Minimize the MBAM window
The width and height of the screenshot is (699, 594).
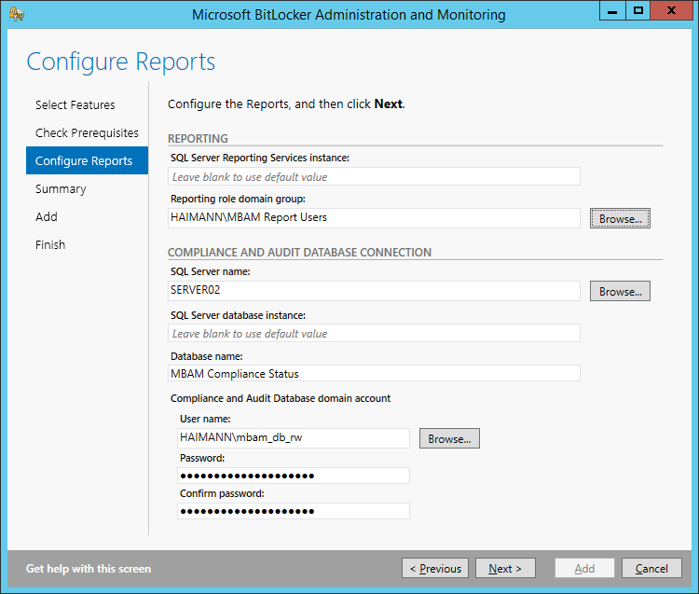pos(612,10)
